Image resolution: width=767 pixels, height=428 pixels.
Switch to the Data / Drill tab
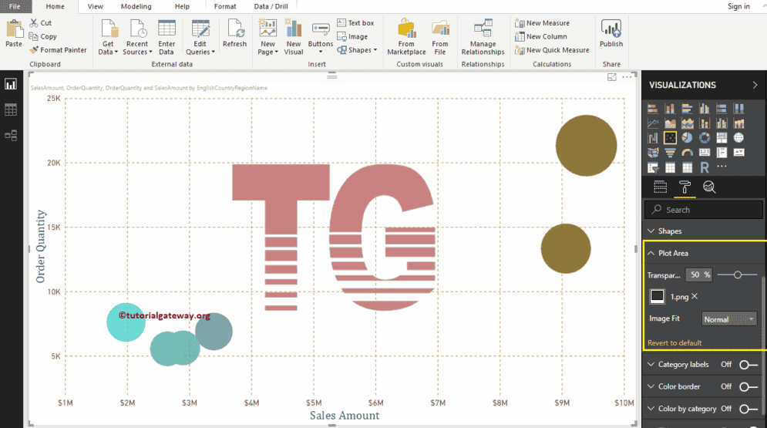(271, 6)
